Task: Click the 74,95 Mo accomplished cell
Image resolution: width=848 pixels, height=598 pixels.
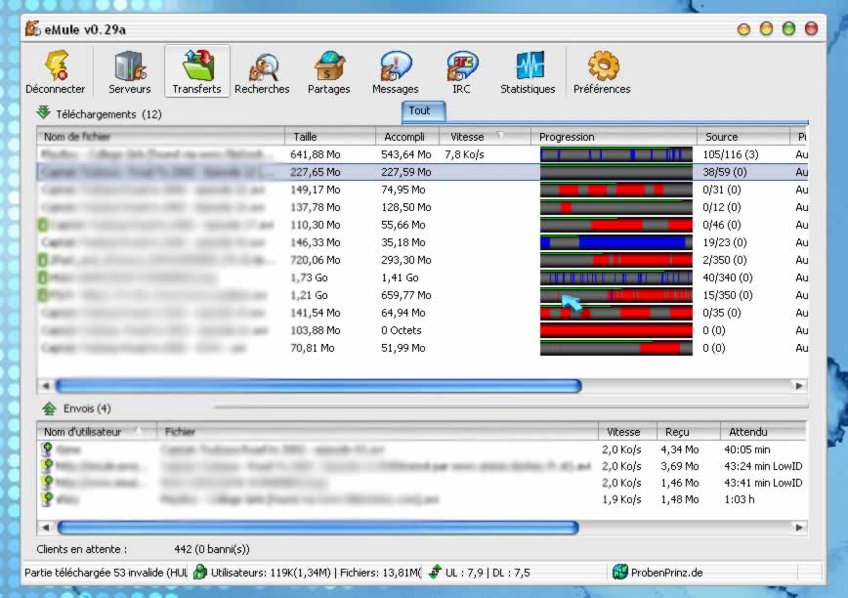Action: (x=403, y=190)
